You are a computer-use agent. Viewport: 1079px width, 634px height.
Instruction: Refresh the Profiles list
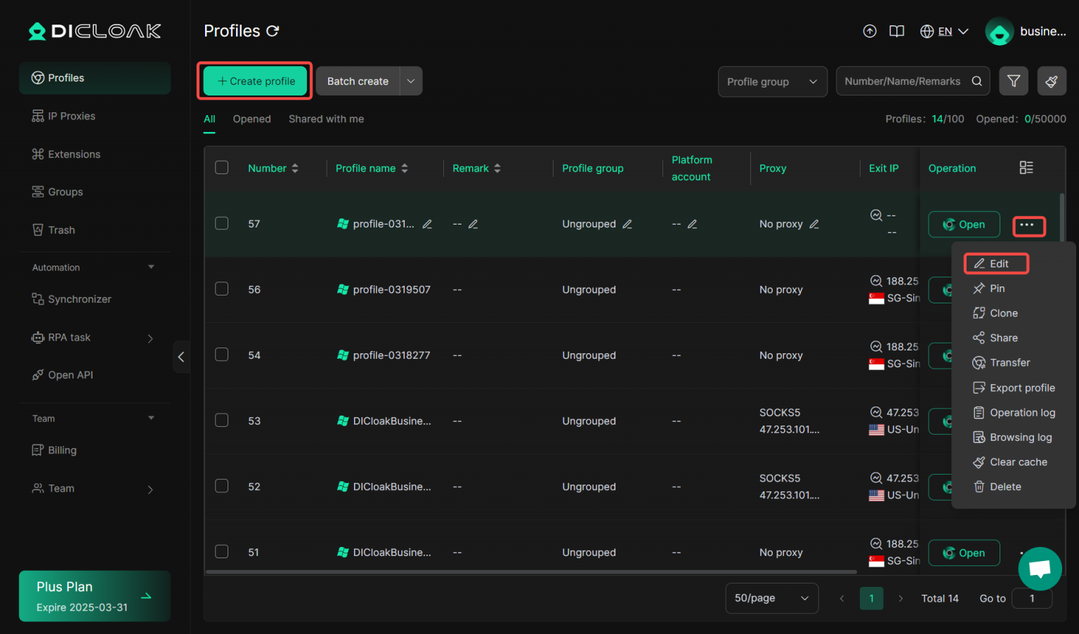click(273, 31)
